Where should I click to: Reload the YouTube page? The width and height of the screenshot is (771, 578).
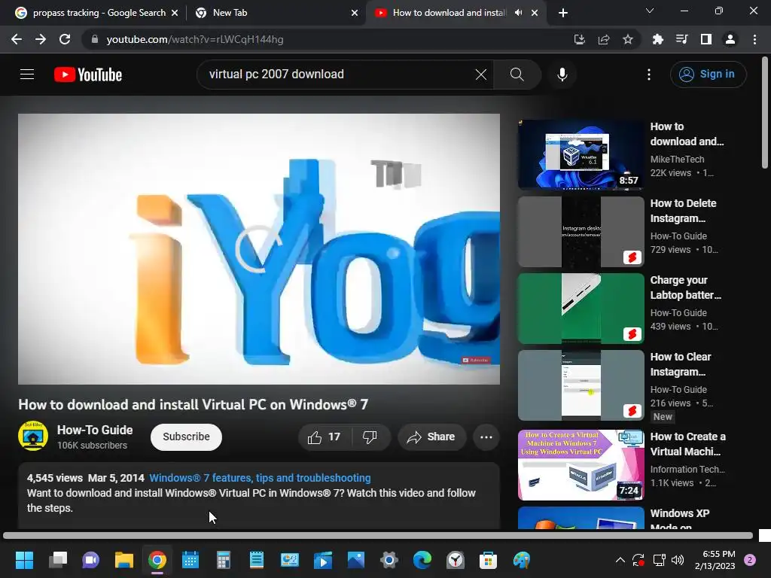coord(65,39)
